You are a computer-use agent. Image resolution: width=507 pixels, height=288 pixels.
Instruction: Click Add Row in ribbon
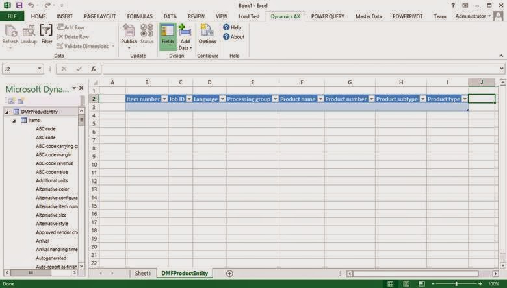tap(71, 27)
